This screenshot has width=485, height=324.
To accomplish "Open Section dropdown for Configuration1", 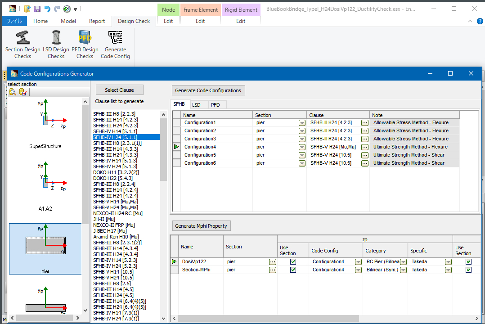I will click(302, 122).
